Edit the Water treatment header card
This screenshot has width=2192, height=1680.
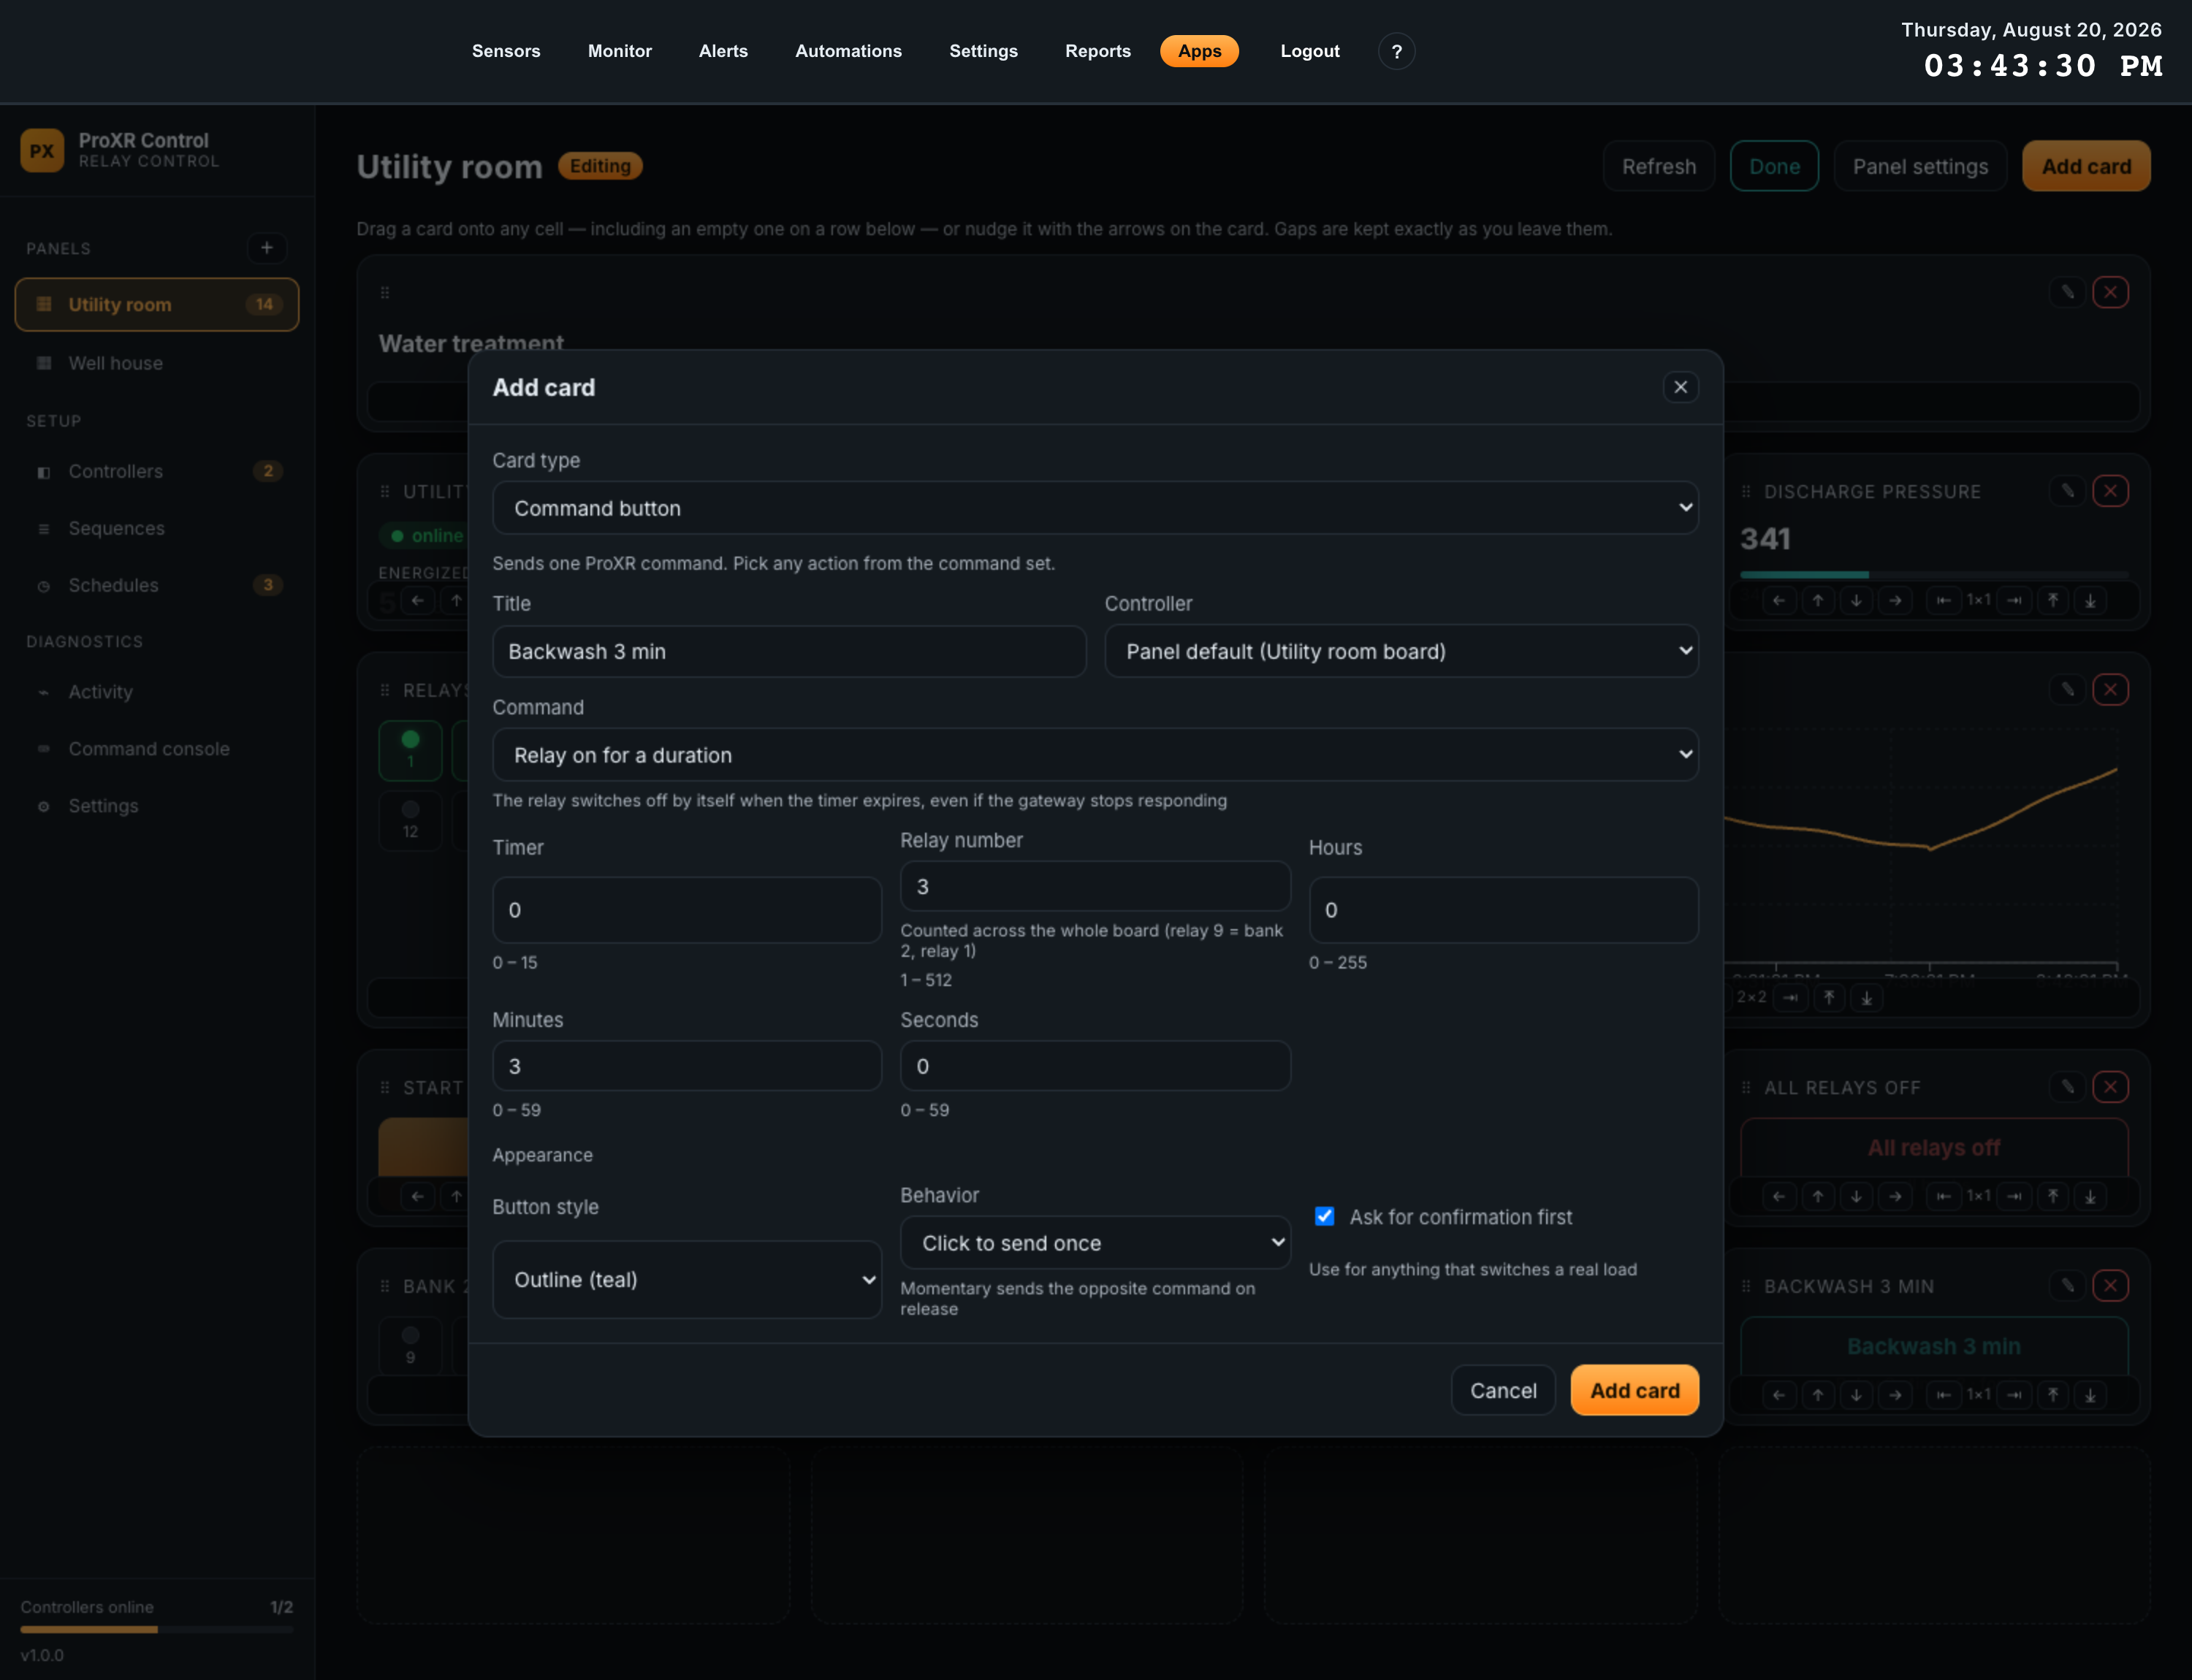(2068, 292)
